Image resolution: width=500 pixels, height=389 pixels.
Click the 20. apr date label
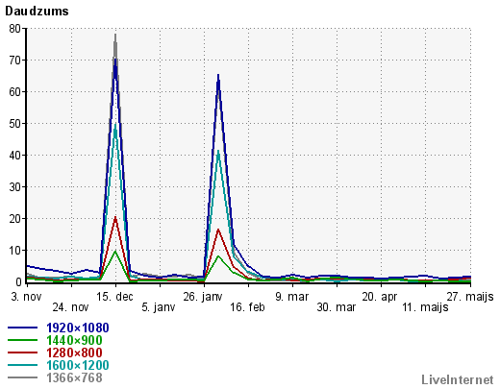(380, 297)
